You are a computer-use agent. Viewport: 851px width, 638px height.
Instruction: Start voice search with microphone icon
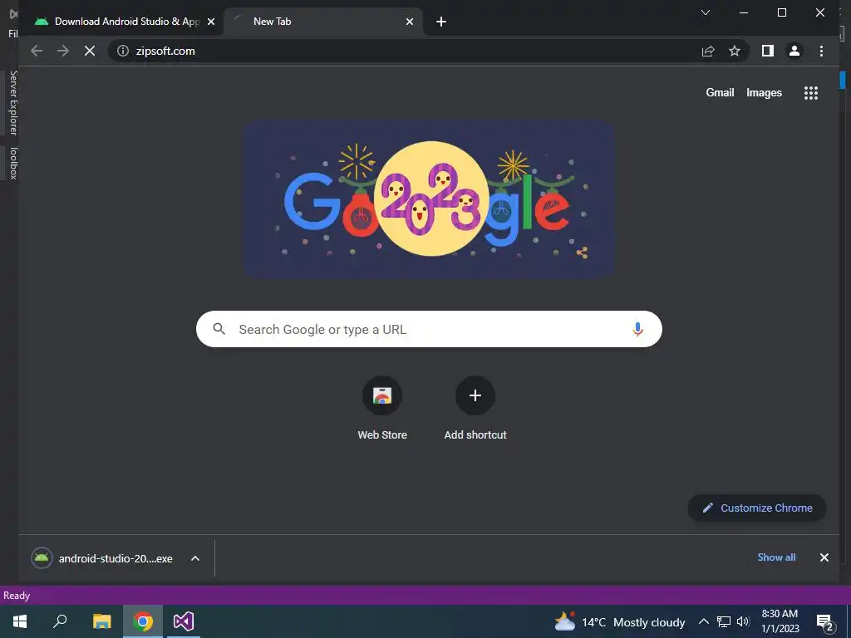click(x=637, y=329)
